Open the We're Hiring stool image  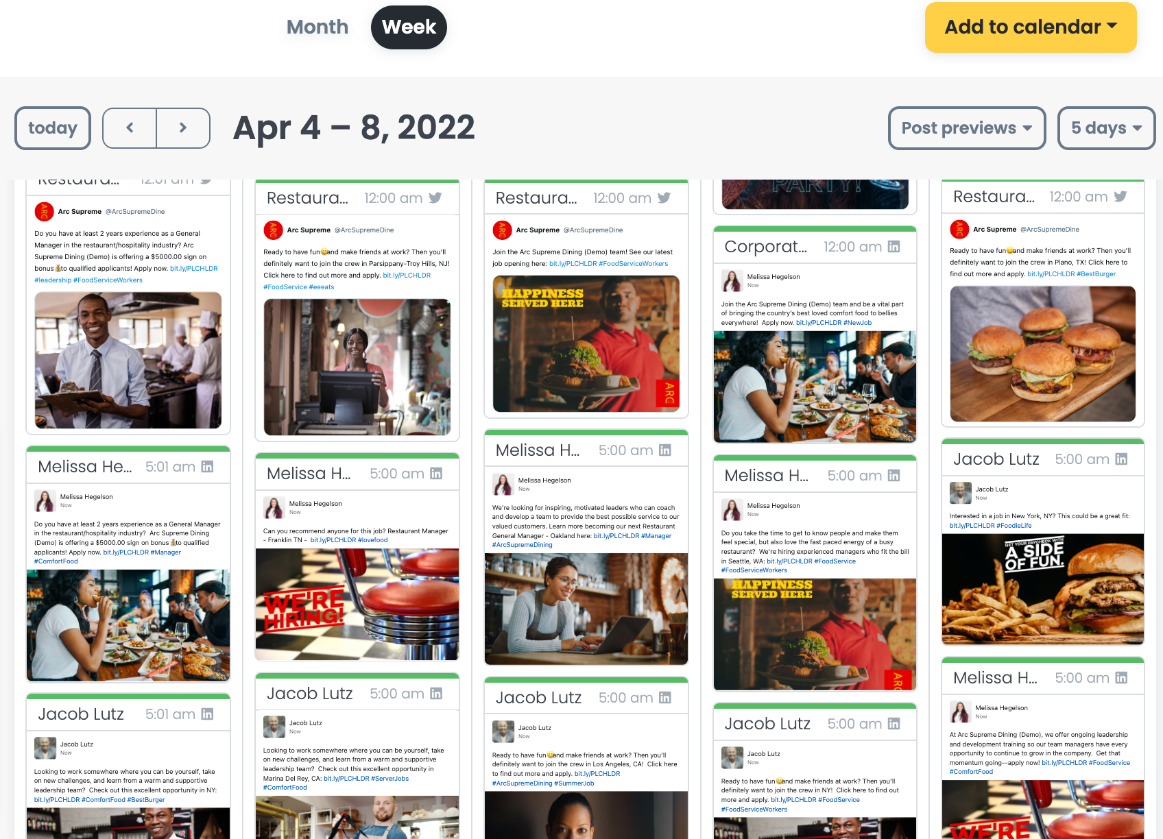[x=357, y=604]
